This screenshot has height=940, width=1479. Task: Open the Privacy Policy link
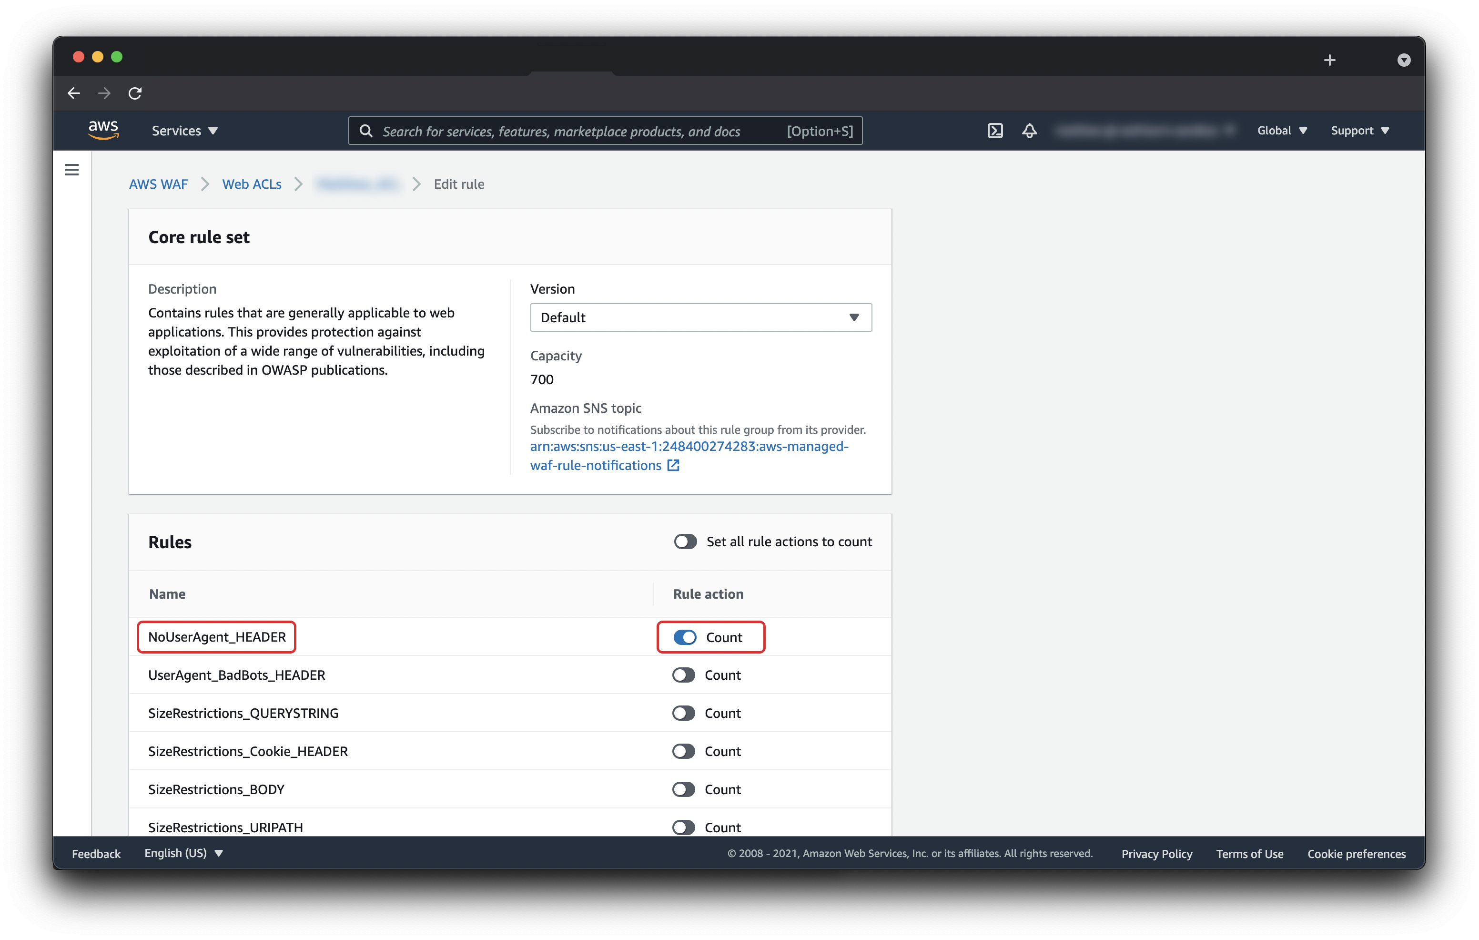[1156, 853]
